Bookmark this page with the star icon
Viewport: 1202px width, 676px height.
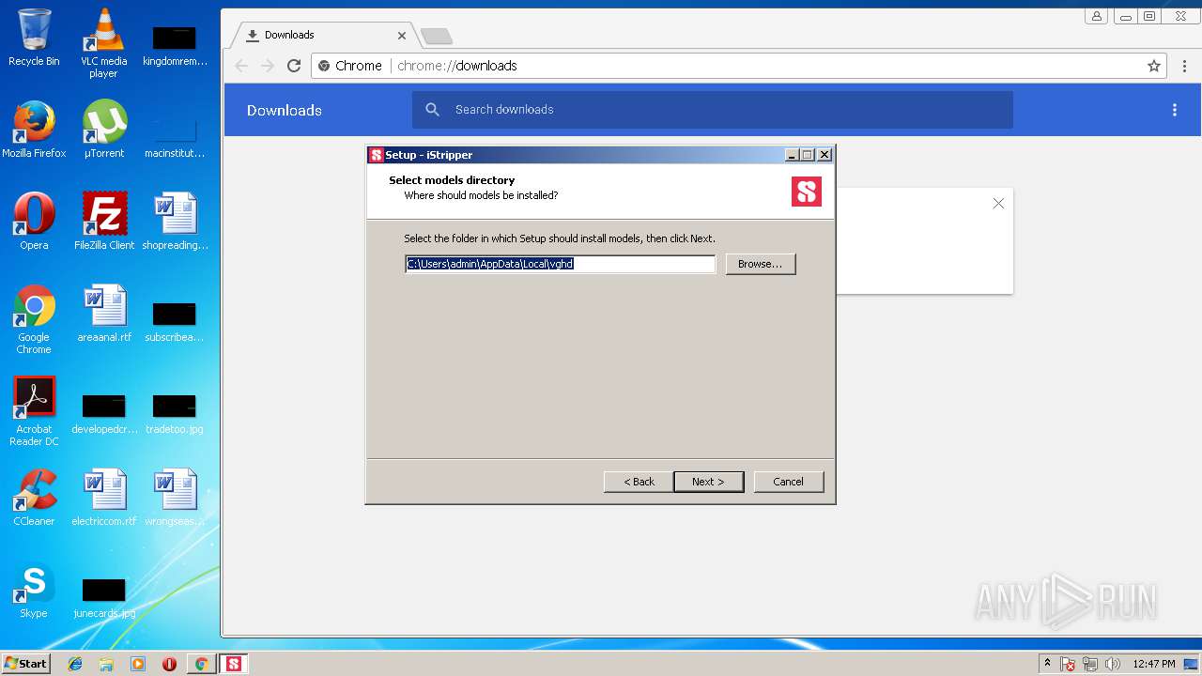1153,66
